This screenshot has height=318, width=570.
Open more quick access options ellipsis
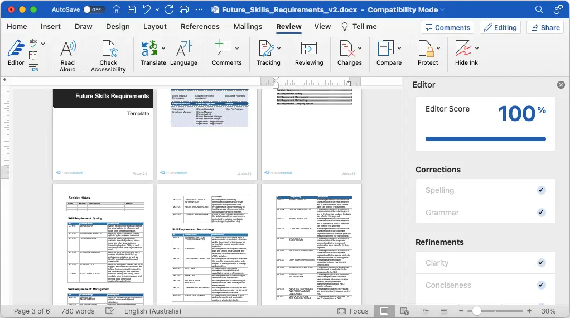click(x=199, y=9)
